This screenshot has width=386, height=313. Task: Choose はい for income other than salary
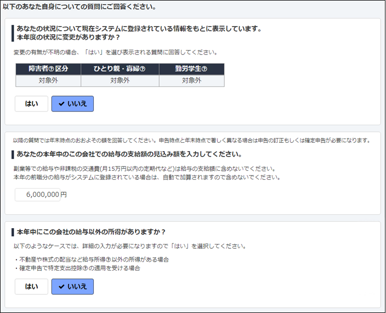[x=31, y=287]
